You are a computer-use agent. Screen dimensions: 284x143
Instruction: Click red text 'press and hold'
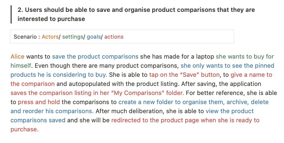pos(39,102)
